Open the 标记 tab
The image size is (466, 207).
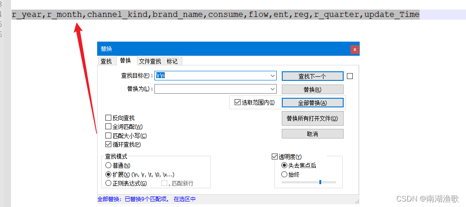coord(172,61)
